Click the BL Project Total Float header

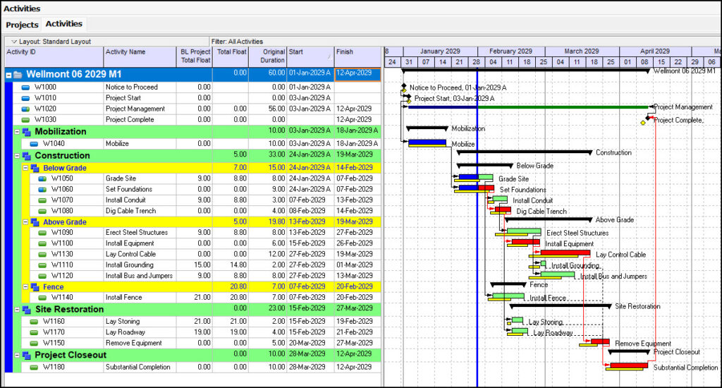195,56
